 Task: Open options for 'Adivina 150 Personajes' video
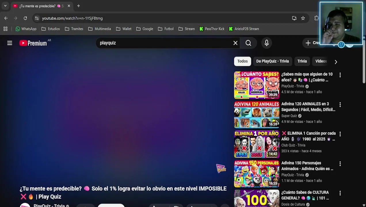tap(340, 164)
